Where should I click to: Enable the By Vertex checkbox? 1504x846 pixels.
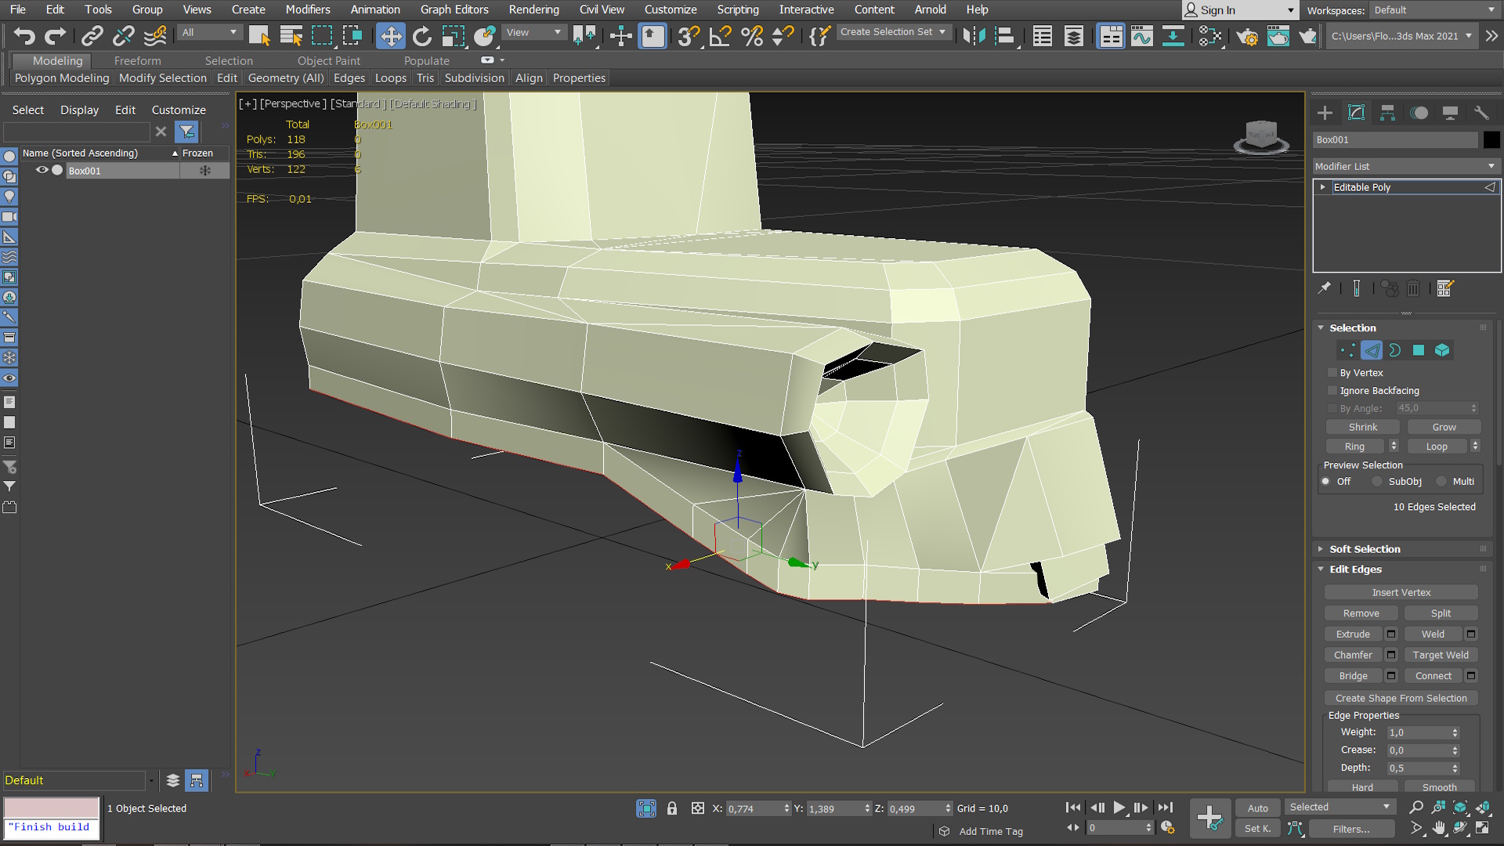coord(1332,373)
